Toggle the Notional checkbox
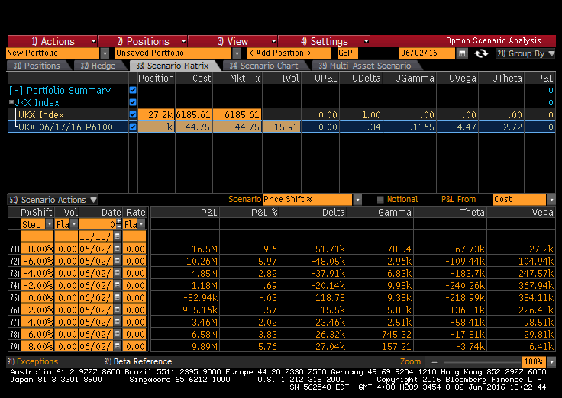The height and width of the screenshot is (398, 562). 380,200
